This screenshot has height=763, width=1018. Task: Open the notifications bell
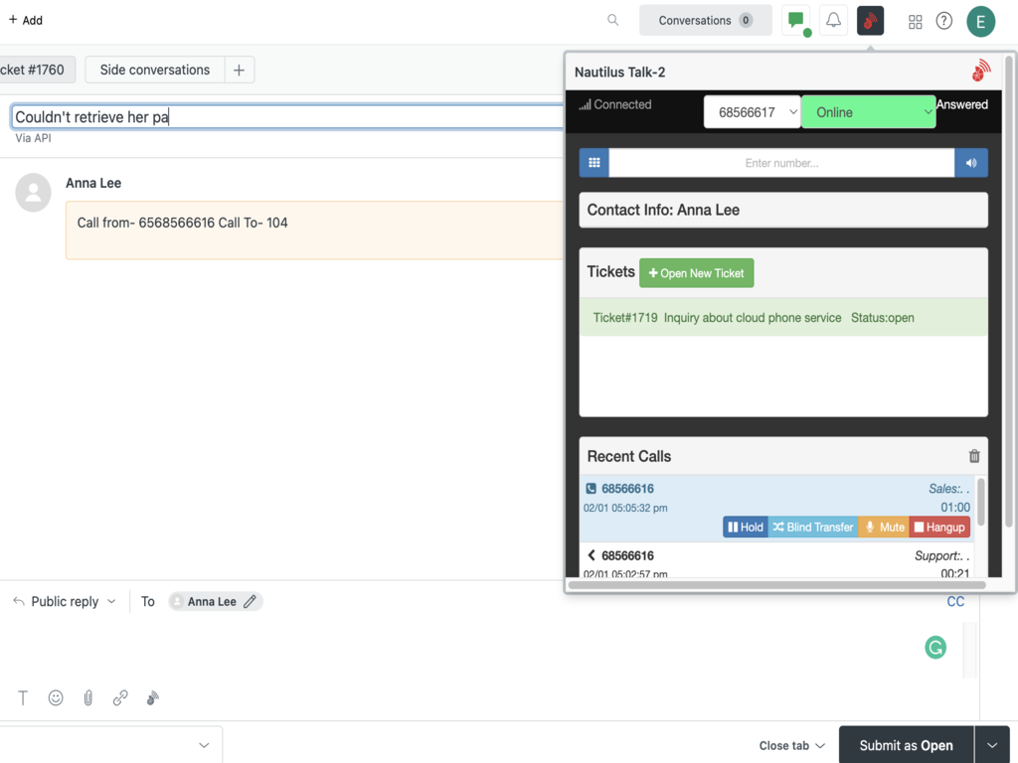[833, 20]
